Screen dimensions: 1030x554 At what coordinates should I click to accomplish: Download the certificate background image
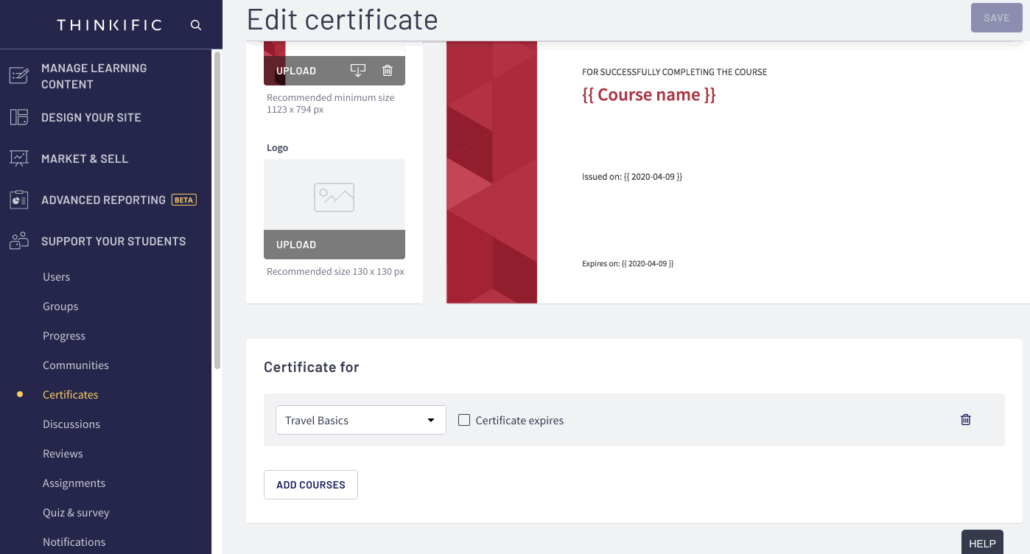click(358, 70)
